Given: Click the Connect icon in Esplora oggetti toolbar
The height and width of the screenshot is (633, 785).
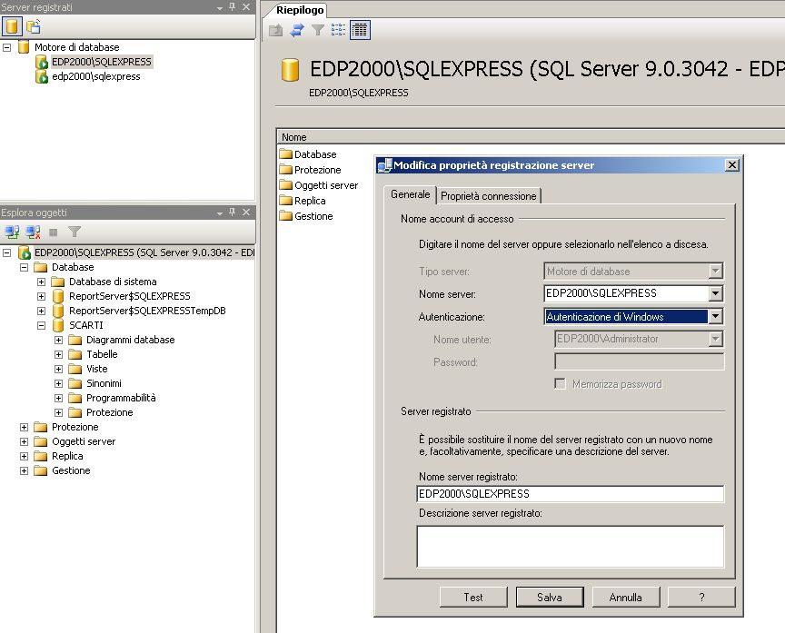Looking at the screenshot, I should [12, 232].
